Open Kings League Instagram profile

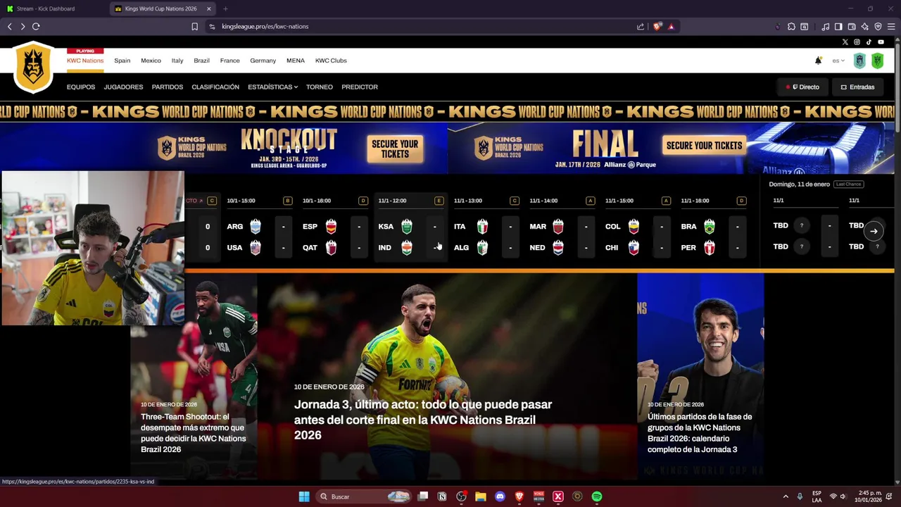click(x=857, y=42)
